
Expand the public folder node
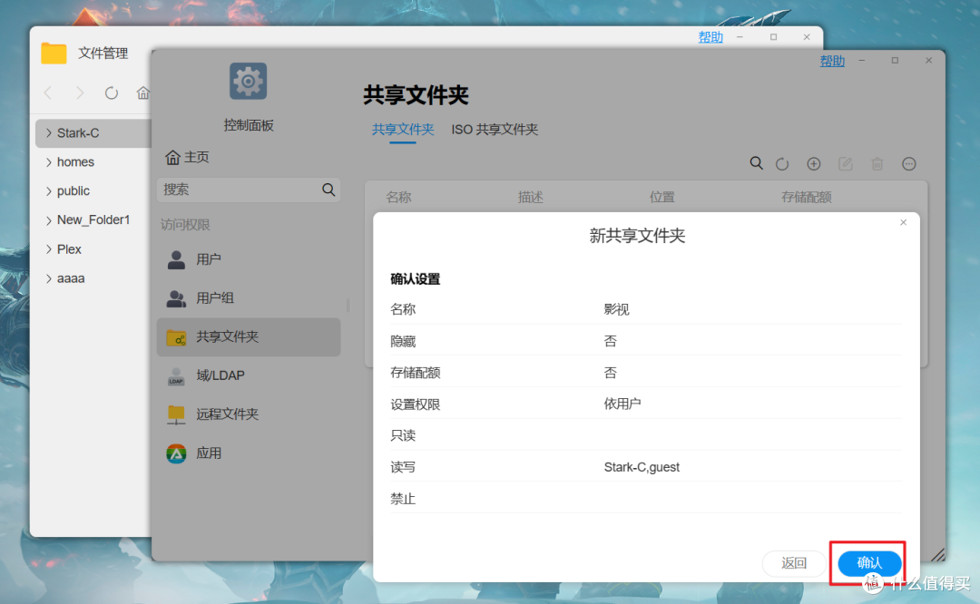(x=49, y=191)
